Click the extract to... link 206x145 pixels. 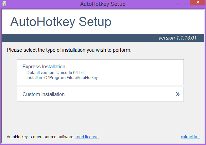pos(190,137)
